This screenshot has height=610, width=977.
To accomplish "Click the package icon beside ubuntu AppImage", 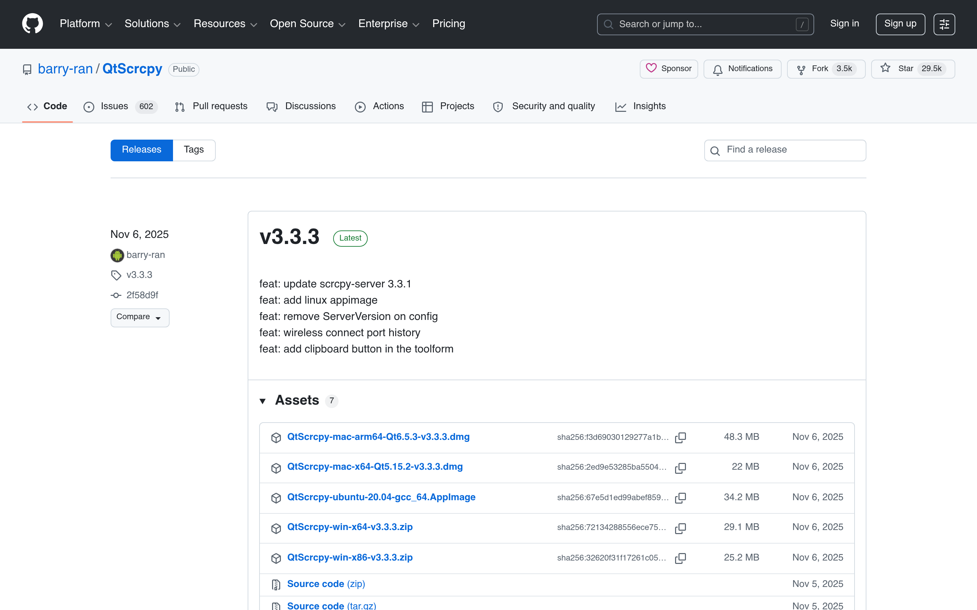I will pyautogui.click(x=276, y=498).
